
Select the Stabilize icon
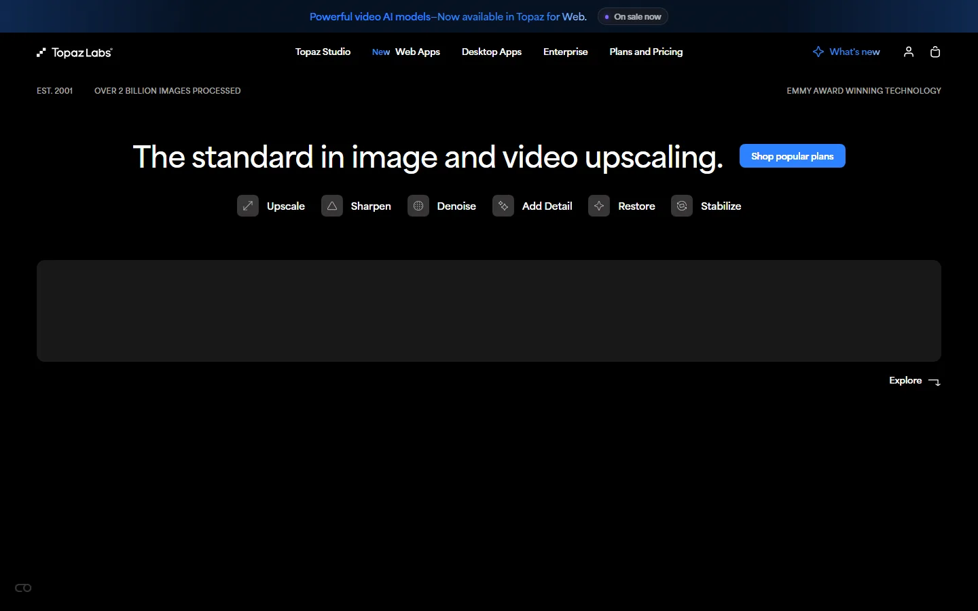pyautogui.click(x=682, y=206)
